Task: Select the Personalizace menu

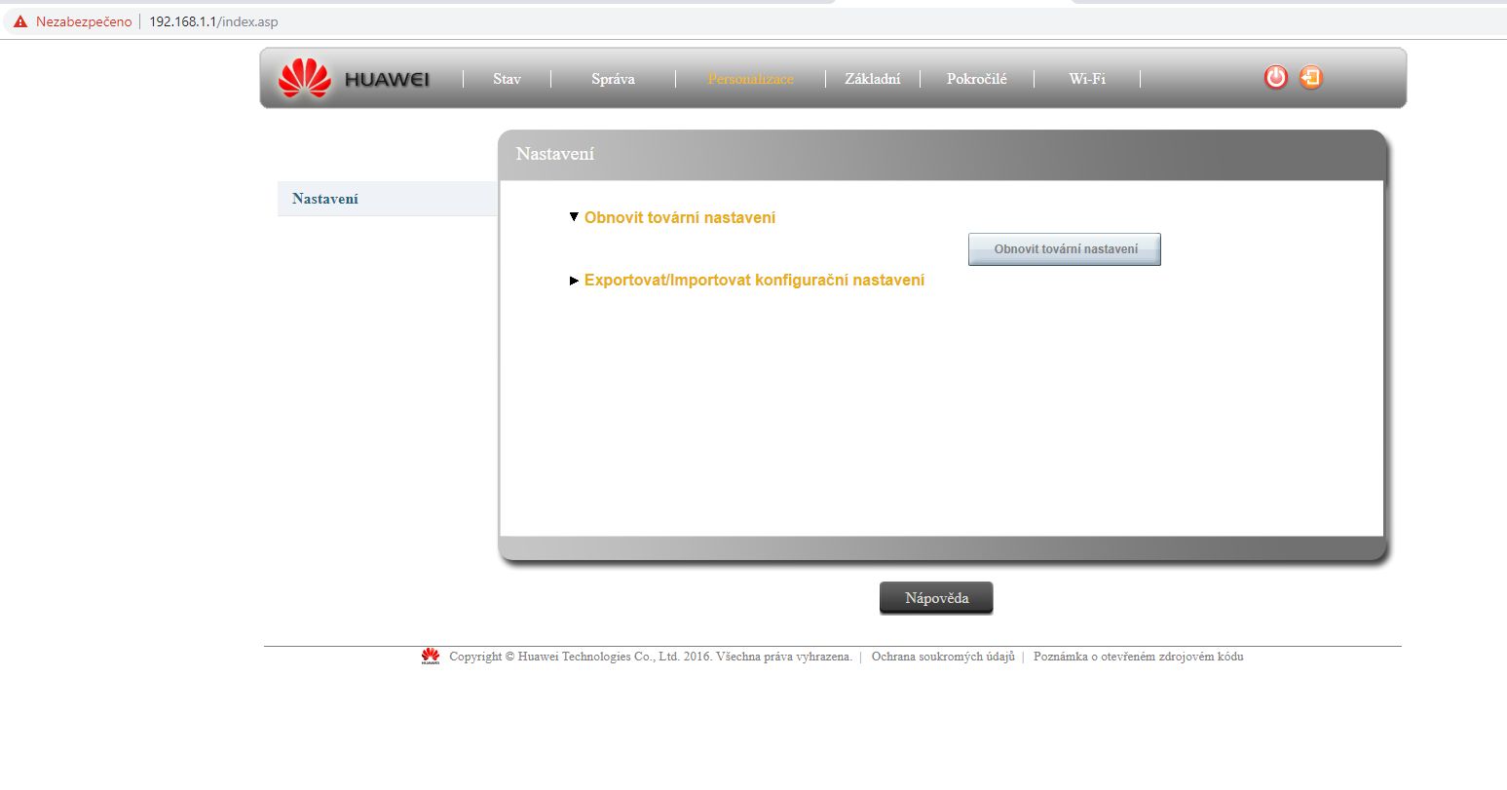Action: pyautogui.click(x=750, y=79)
